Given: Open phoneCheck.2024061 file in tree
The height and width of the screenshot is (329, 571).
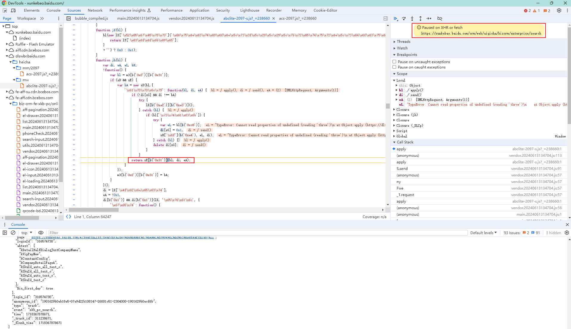Looking at the screenshot, I should pyautogui.click(x=38, y=133).
